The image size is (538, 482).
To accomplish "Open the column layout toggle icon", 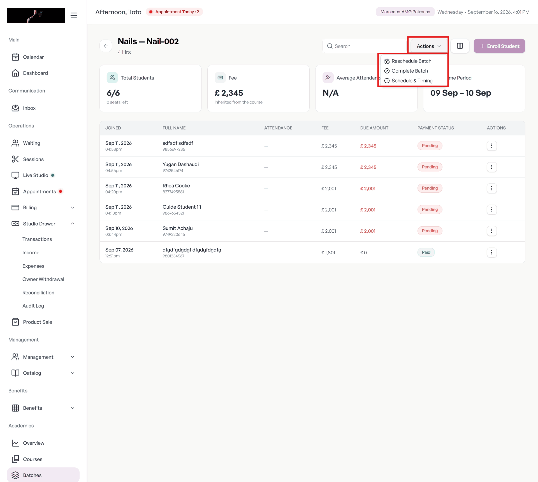I will click(460, 46).
